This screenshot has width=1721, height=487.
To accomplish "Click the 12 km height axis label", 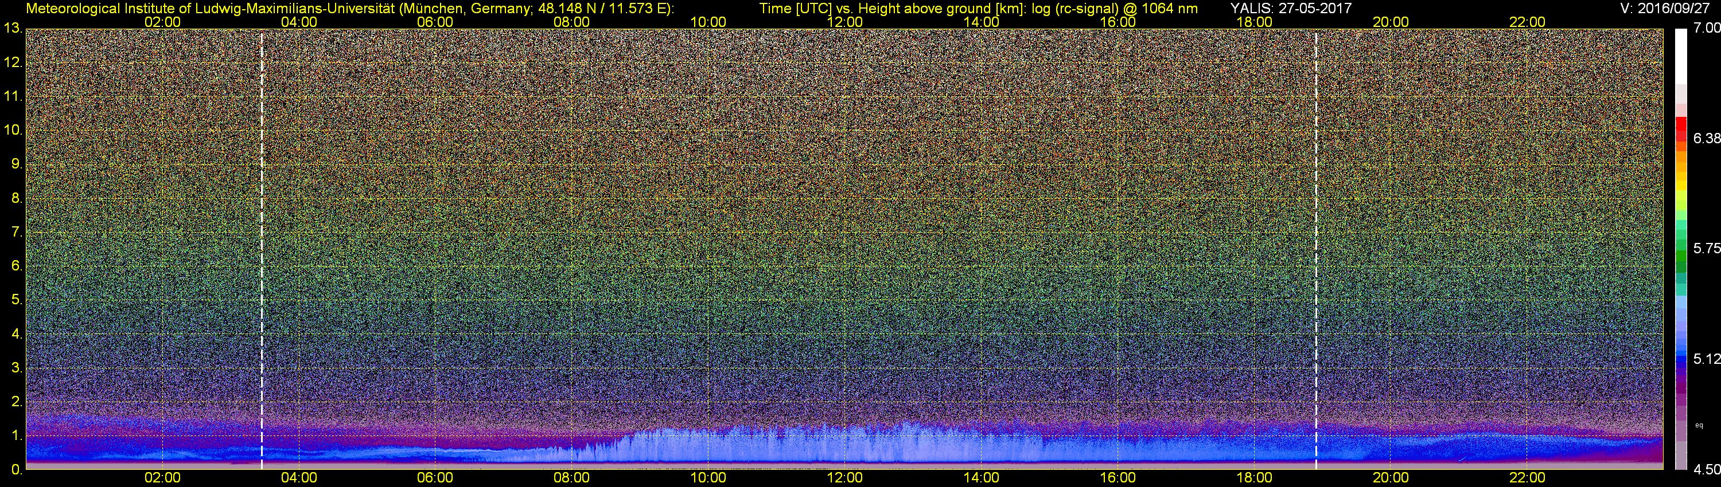I will [x=12, y=62].
